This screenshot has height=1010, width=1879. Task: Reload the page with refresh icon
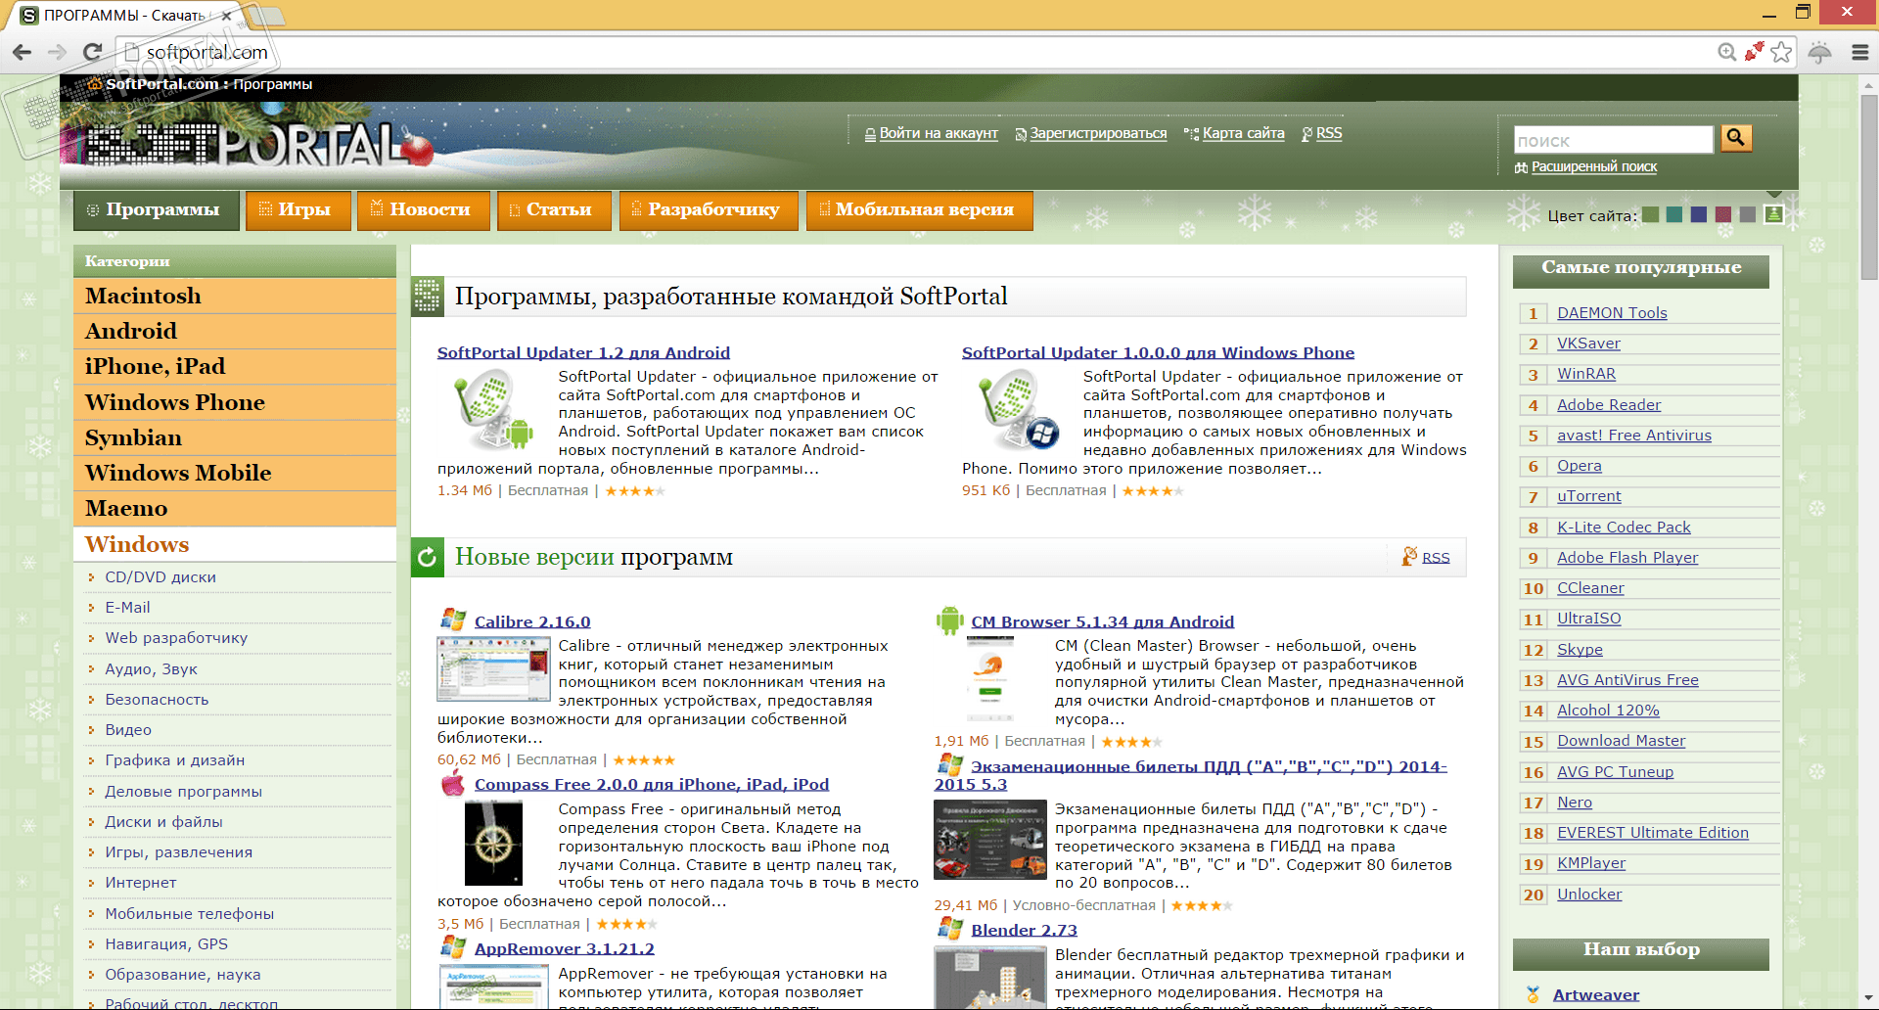coord(93,52)
